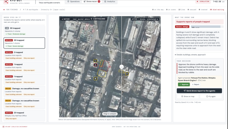Screen dimensions: 228x129
Task: Click Only one report tag under Shinjuku Post Office
Action: point(11,119)
